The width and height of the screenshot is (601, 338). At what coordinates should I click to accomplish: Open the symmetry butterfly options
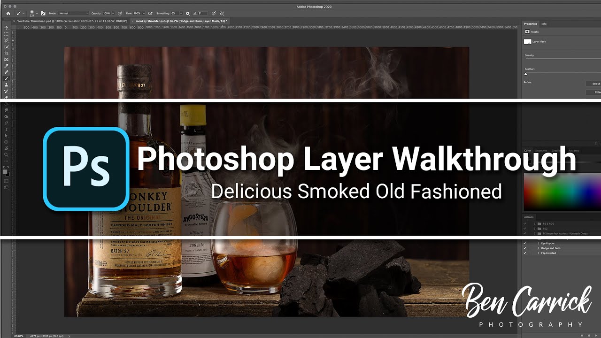[222, 14]
